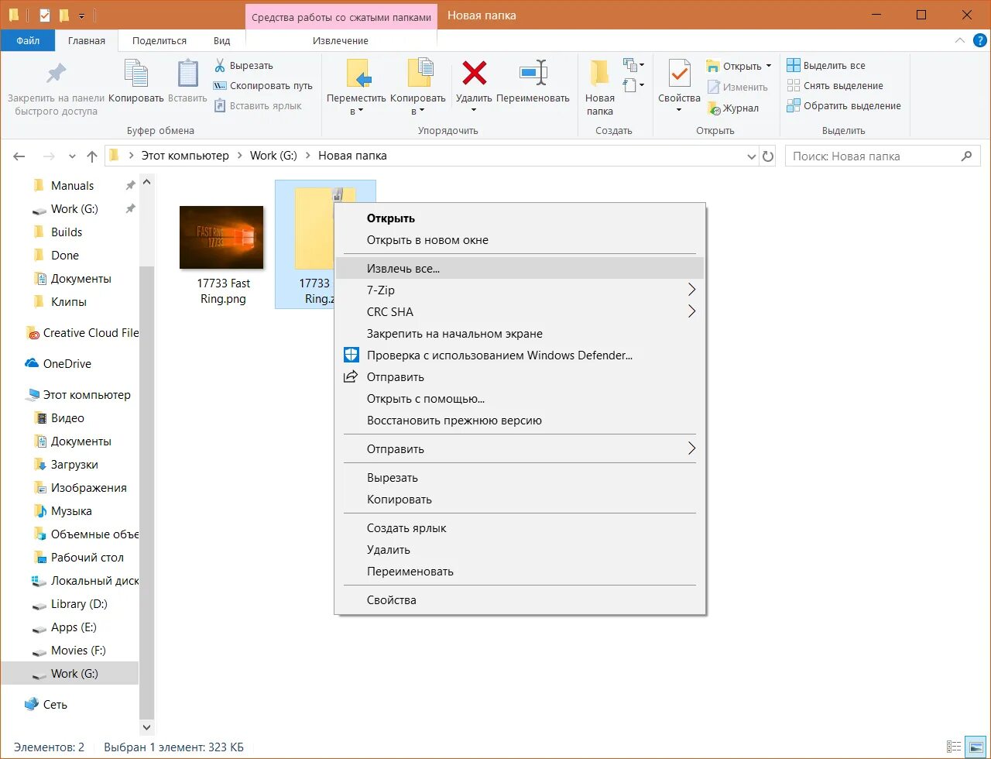991x759 pixels.
Task: Switch to large icons view in status bar
Action: [976, 747]
